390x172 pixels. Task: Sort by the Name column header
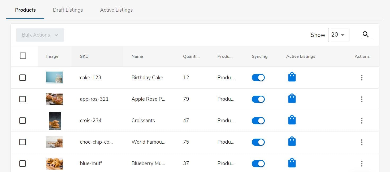(x=137, y=56)
